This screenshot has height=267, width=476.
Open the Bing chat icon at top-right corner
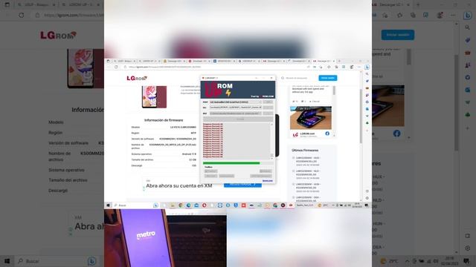point(468,15)
